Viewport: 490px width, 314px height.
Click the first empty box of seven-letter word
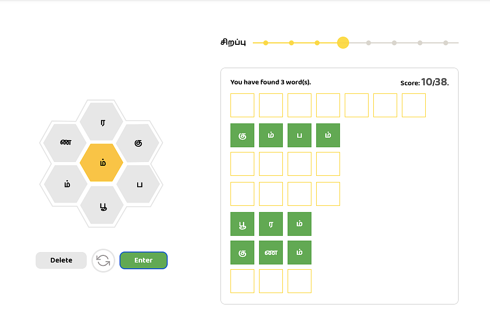pos(242,105)
